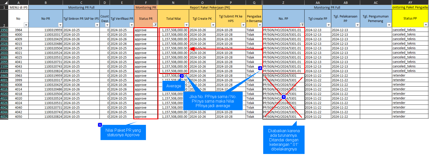Image resolution: width=433 pixels, height=156 pixels.
Task: Click the 'Nilai Paket PR yang statusnya Approve' callout
Action: (123, 132)
